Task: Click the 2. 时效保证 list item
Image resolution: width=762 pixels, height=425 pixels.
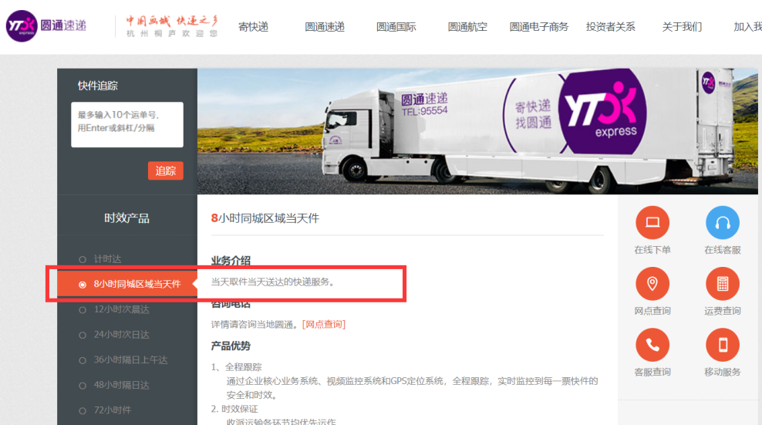Action: (234, 409)
